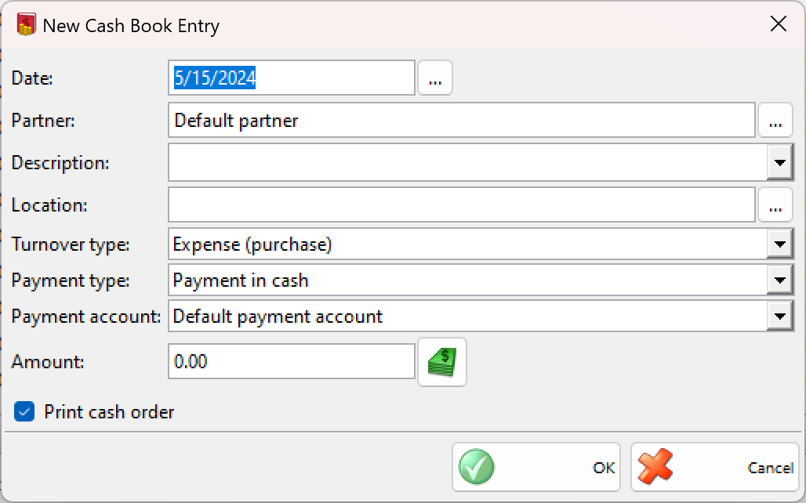The image size is (806, 503).
Task: Click the Date field showing 5/15/2024
Action: click(x=292, y=78)
